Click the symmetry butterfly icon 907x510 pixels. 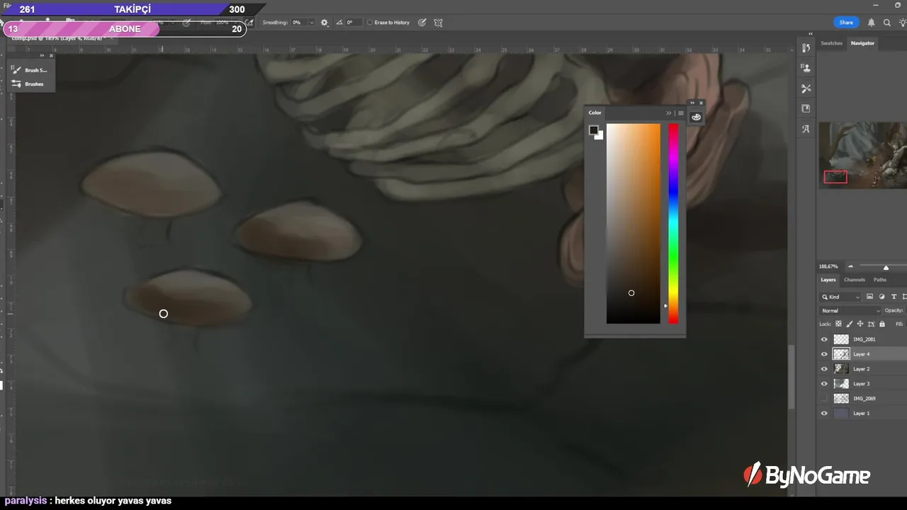click(439, 23)
